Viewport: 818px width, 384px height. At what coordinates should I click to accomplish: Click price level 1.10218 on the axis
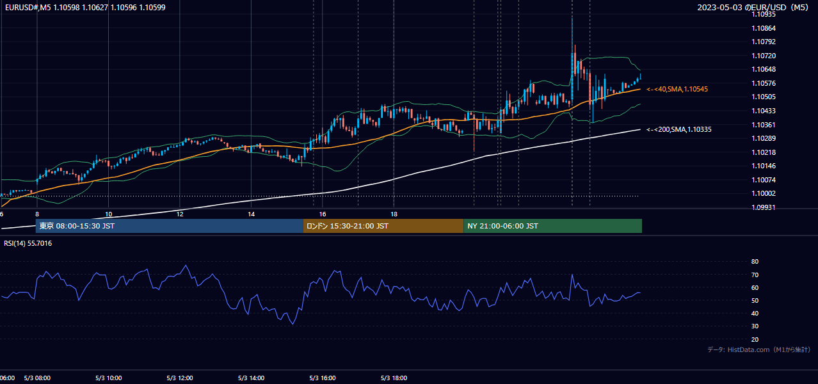[x=764, y=152]
